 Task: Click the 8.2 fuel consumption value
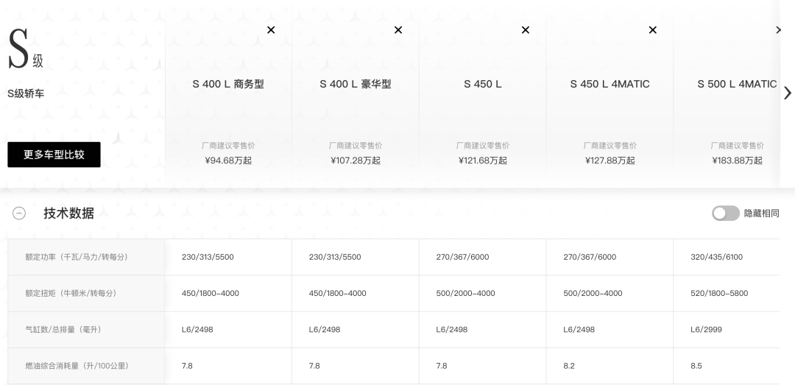(x=569, y=366)
